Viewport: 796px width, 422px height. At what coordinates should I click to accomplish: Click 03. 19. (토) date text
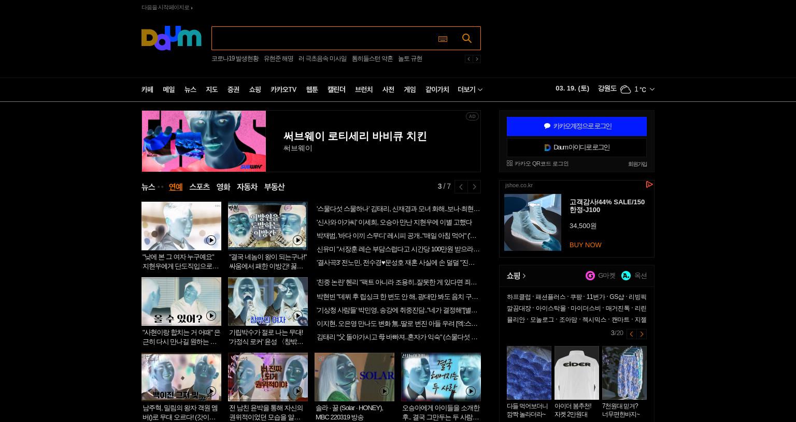(x=572, y=88)
